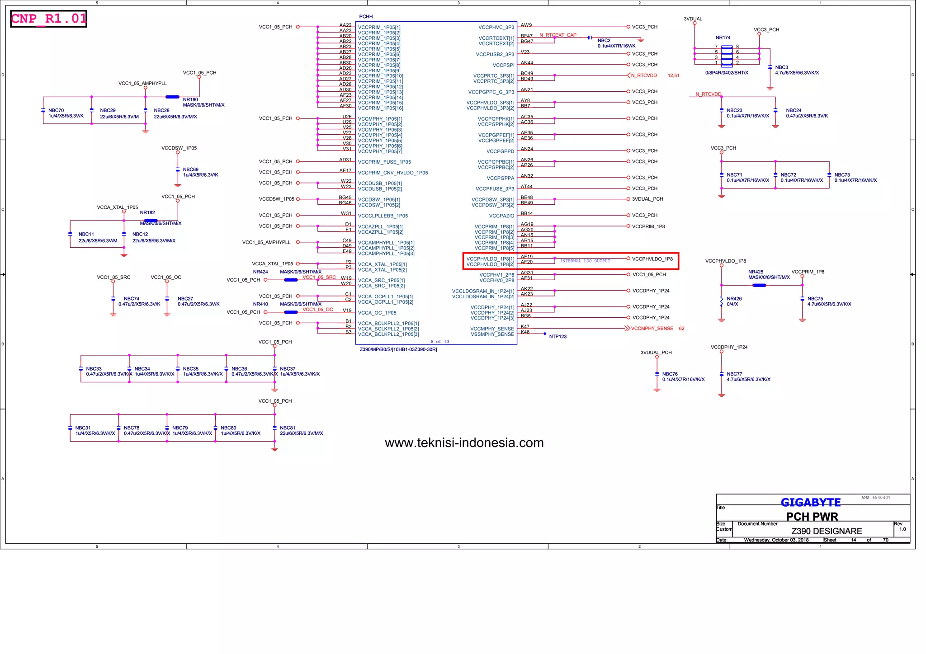Click the PCH PWR title text
The image size is (926, 654).
(812, 516)
